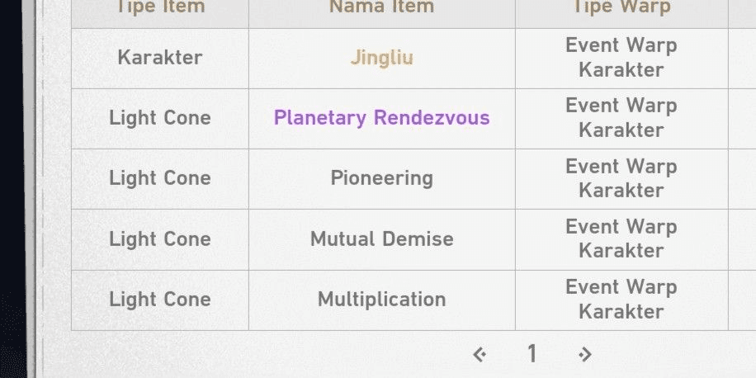756x378 pixels.
Task: Click Light Cone cell in Multiplication row
Action: (160, 300)
